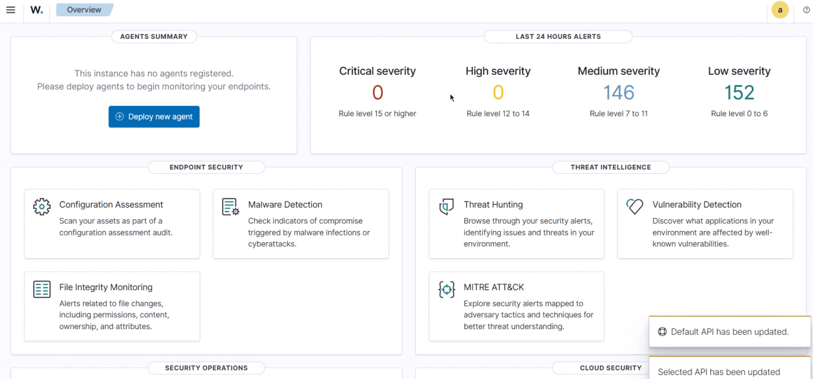This screenshot has width=813, height=379.
Task: Click the SECURITY OPERATIONS section header
Action: coord(206,368)
